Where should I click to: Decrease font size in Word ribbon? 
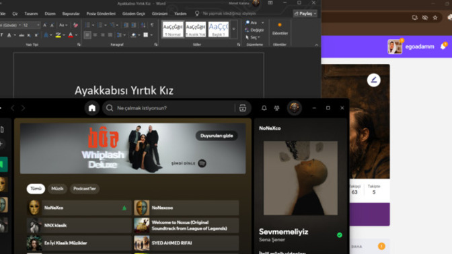(x=52, y=26)
